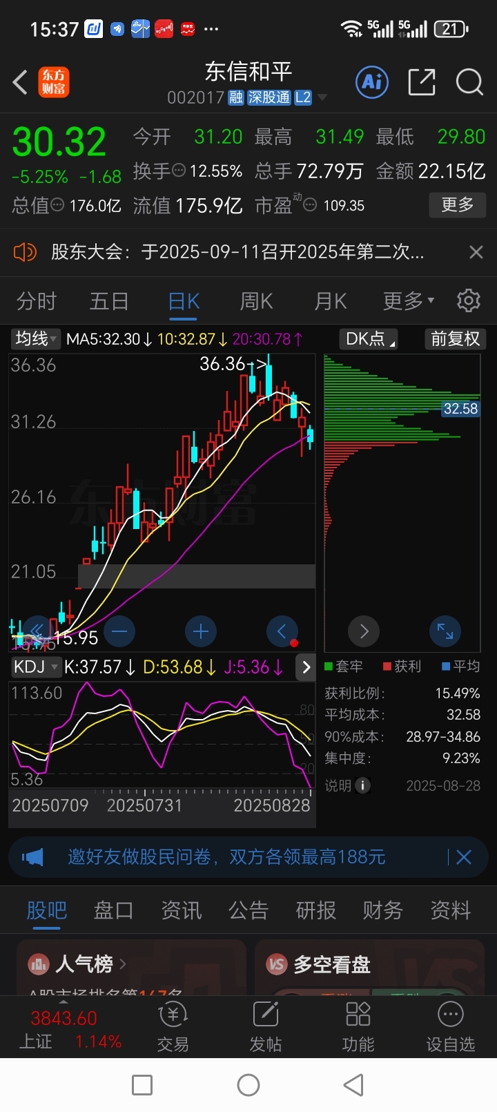Open the 财务 tab
This screenshot has height=1112, width=497.
383,910
